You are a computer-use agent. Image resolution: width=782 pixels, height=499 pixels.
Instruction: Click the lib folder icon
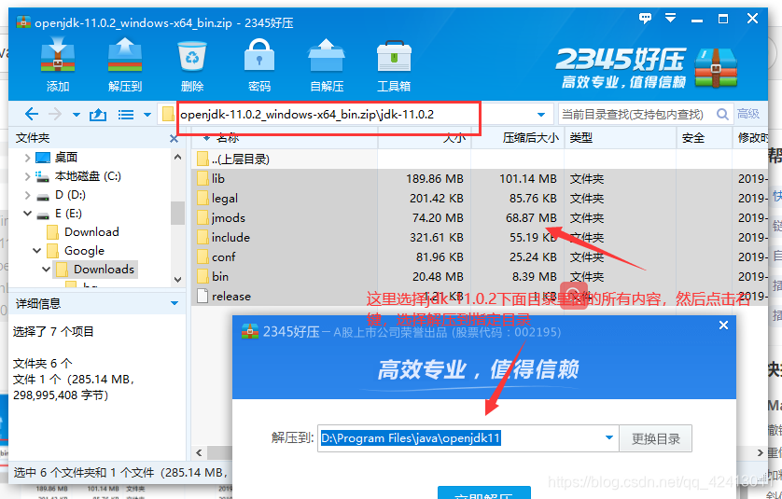202,178
